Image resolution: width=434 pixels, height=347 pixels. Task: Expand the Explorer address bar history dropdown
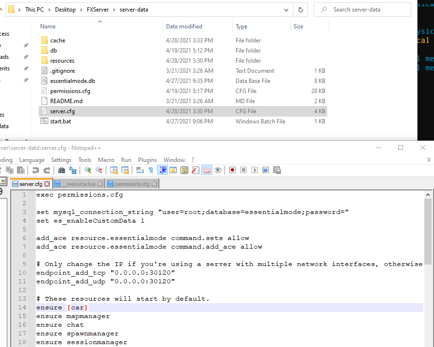pyautogui.click(x=286, y=10)
